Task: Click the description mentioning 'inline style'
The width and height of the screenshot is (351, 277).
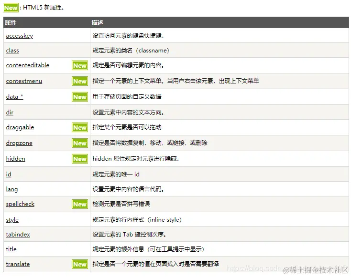Action: tap(137, 220)
